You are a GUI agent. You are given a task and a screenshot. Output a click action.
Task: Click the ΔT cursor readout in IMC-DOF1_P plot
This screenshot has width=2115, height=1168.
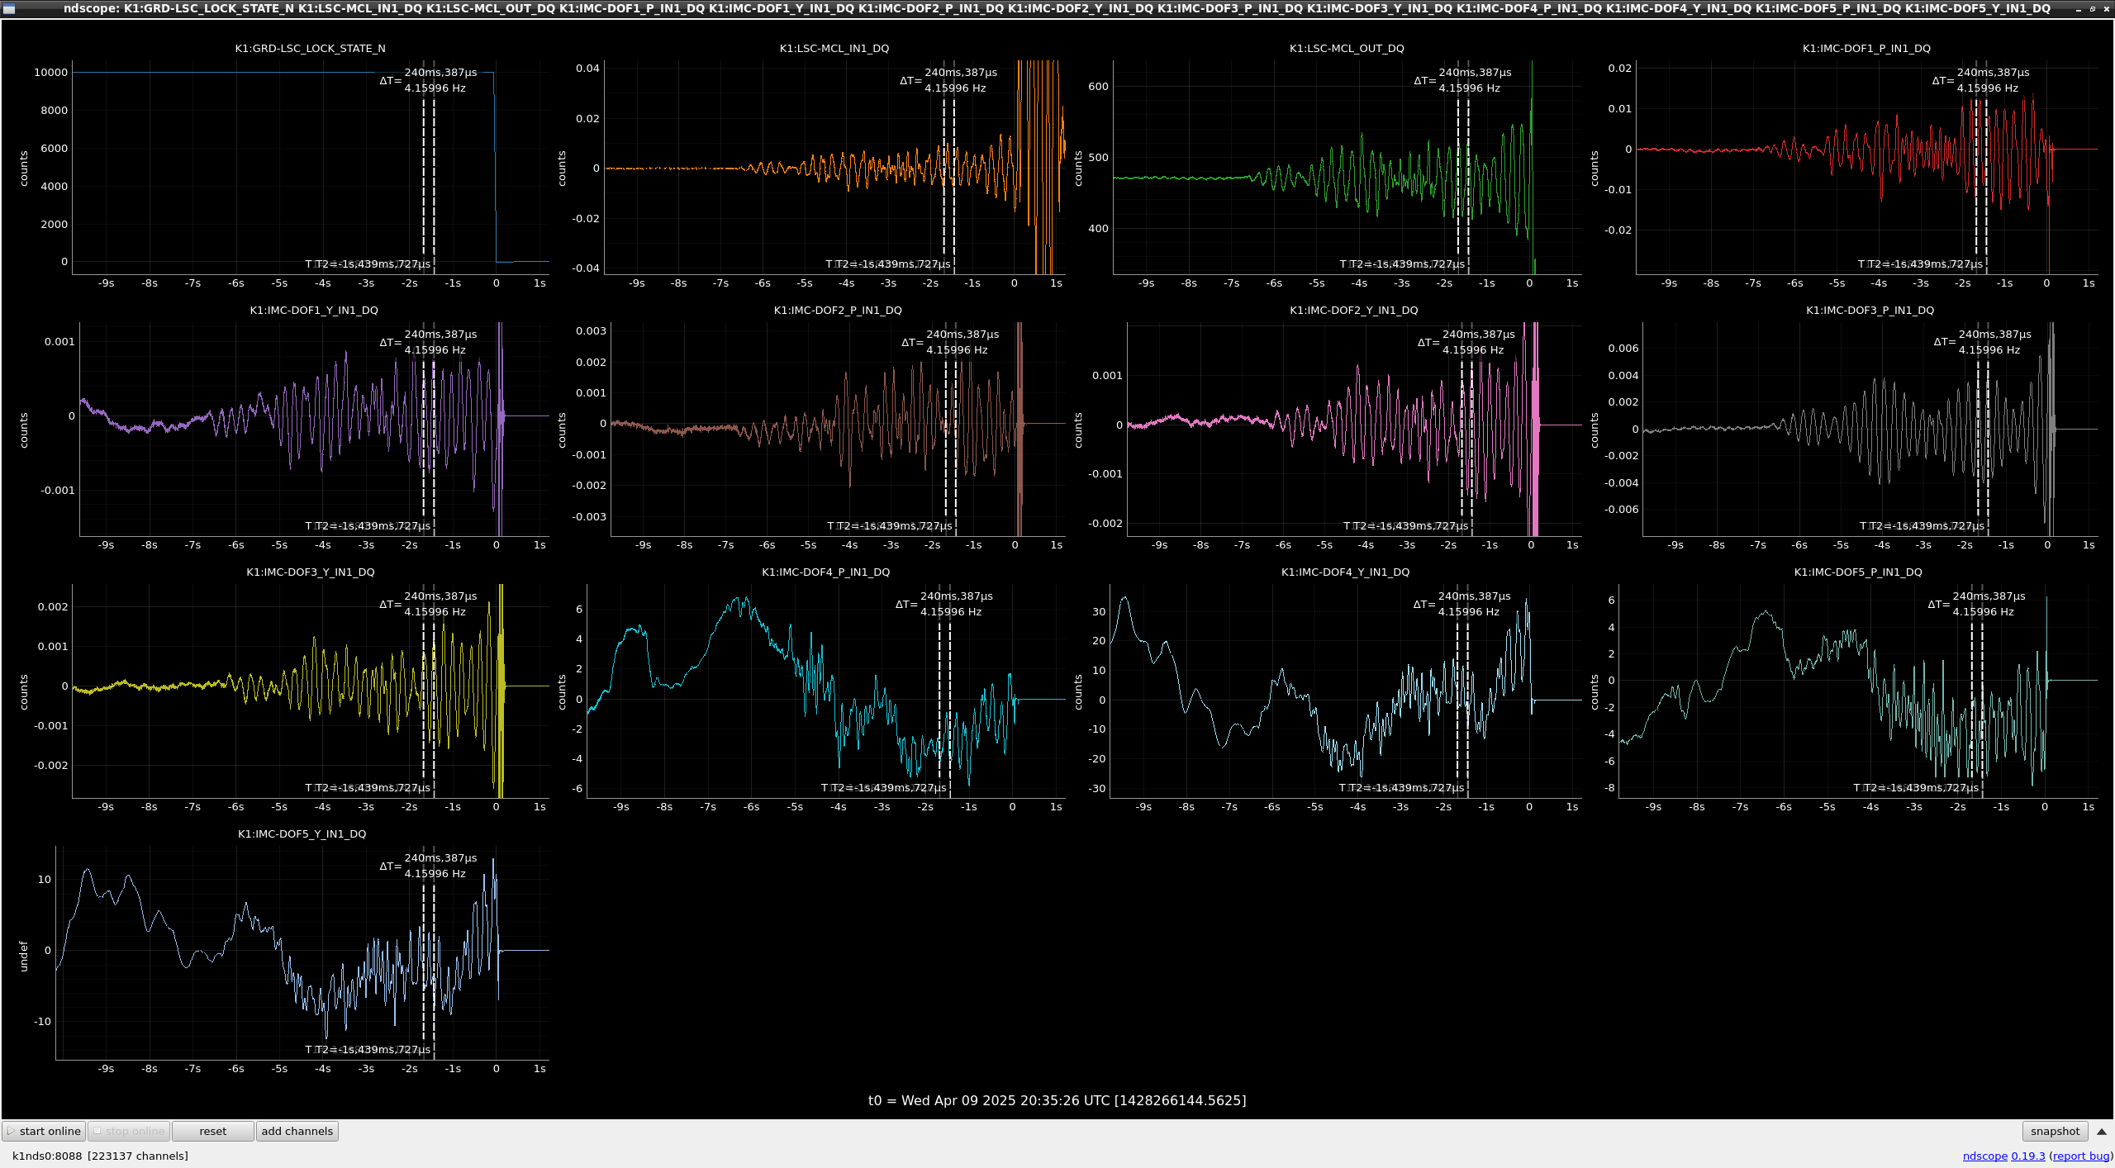pyautogui.click(x=1980, y=80)
